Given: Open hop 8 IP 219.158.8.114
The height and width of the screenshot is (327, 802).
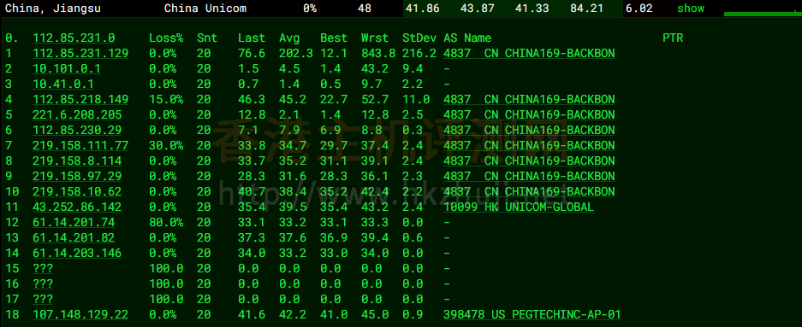Looking at the screenshot, I should tap(77, 161).
